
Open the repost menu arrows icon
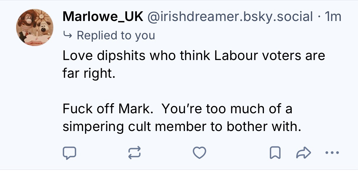pyautogui.click(x=134, y=153)
